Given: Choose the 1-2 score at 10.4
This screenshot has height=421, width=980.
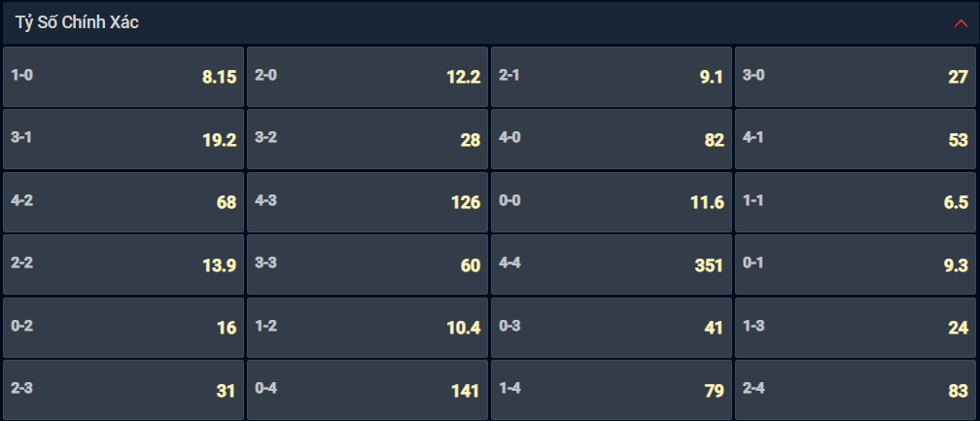Looking at the screenshot, I should click(x=367, y=328).
